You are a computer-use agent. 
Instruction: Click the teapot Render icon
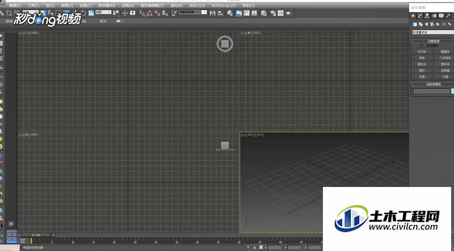click(x=288, y=13)
